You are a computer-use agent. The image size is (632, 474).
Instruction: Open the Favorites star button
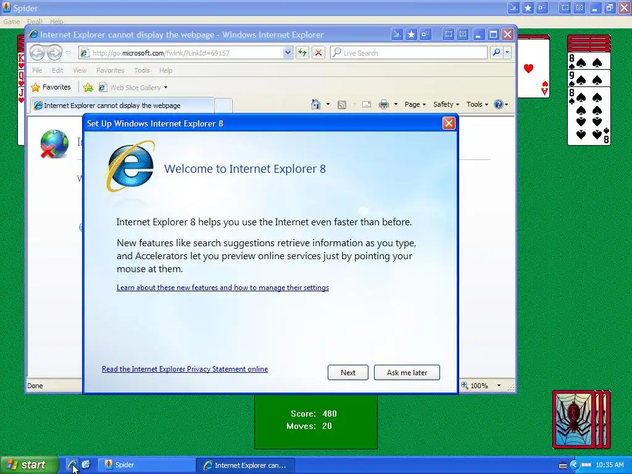(x=51, y=87)
